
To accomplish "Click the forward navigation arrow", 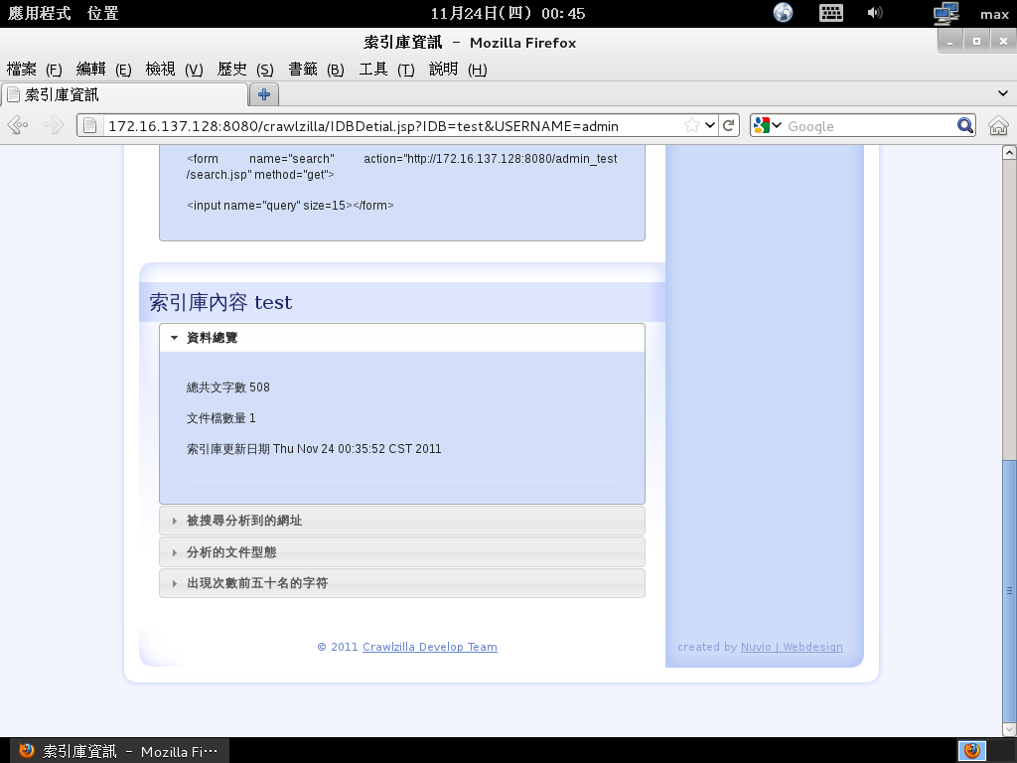I will tap(53, 126).
